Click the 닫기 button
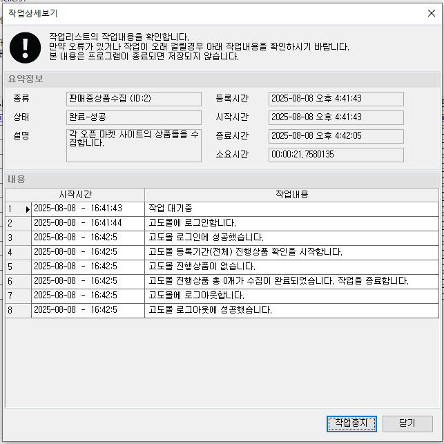The width and height of the screenshot is (444, 444). coord(407,423)
